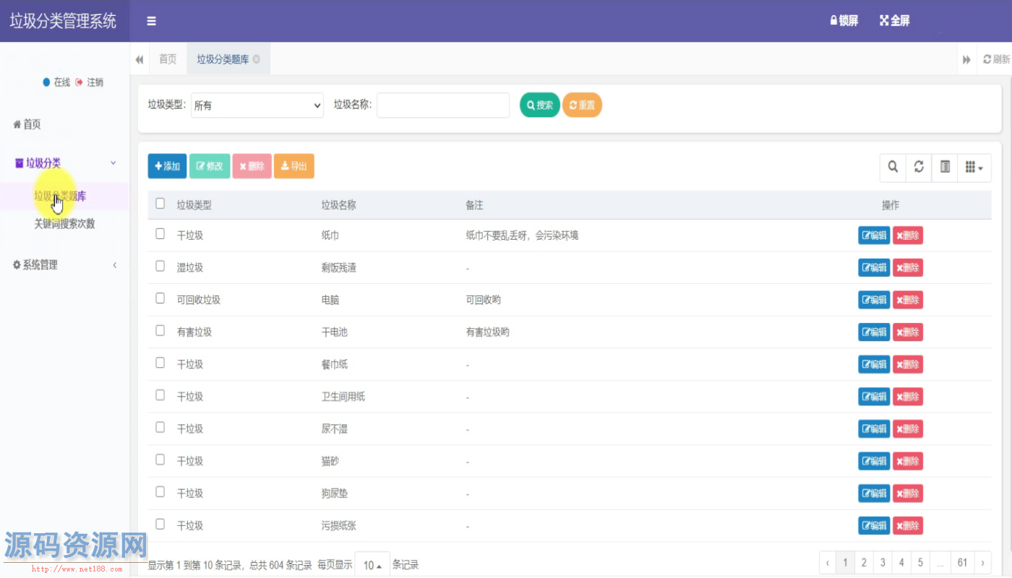
Task: Click the 垃圾名称 column header
Action: click(x=338, y=205)
